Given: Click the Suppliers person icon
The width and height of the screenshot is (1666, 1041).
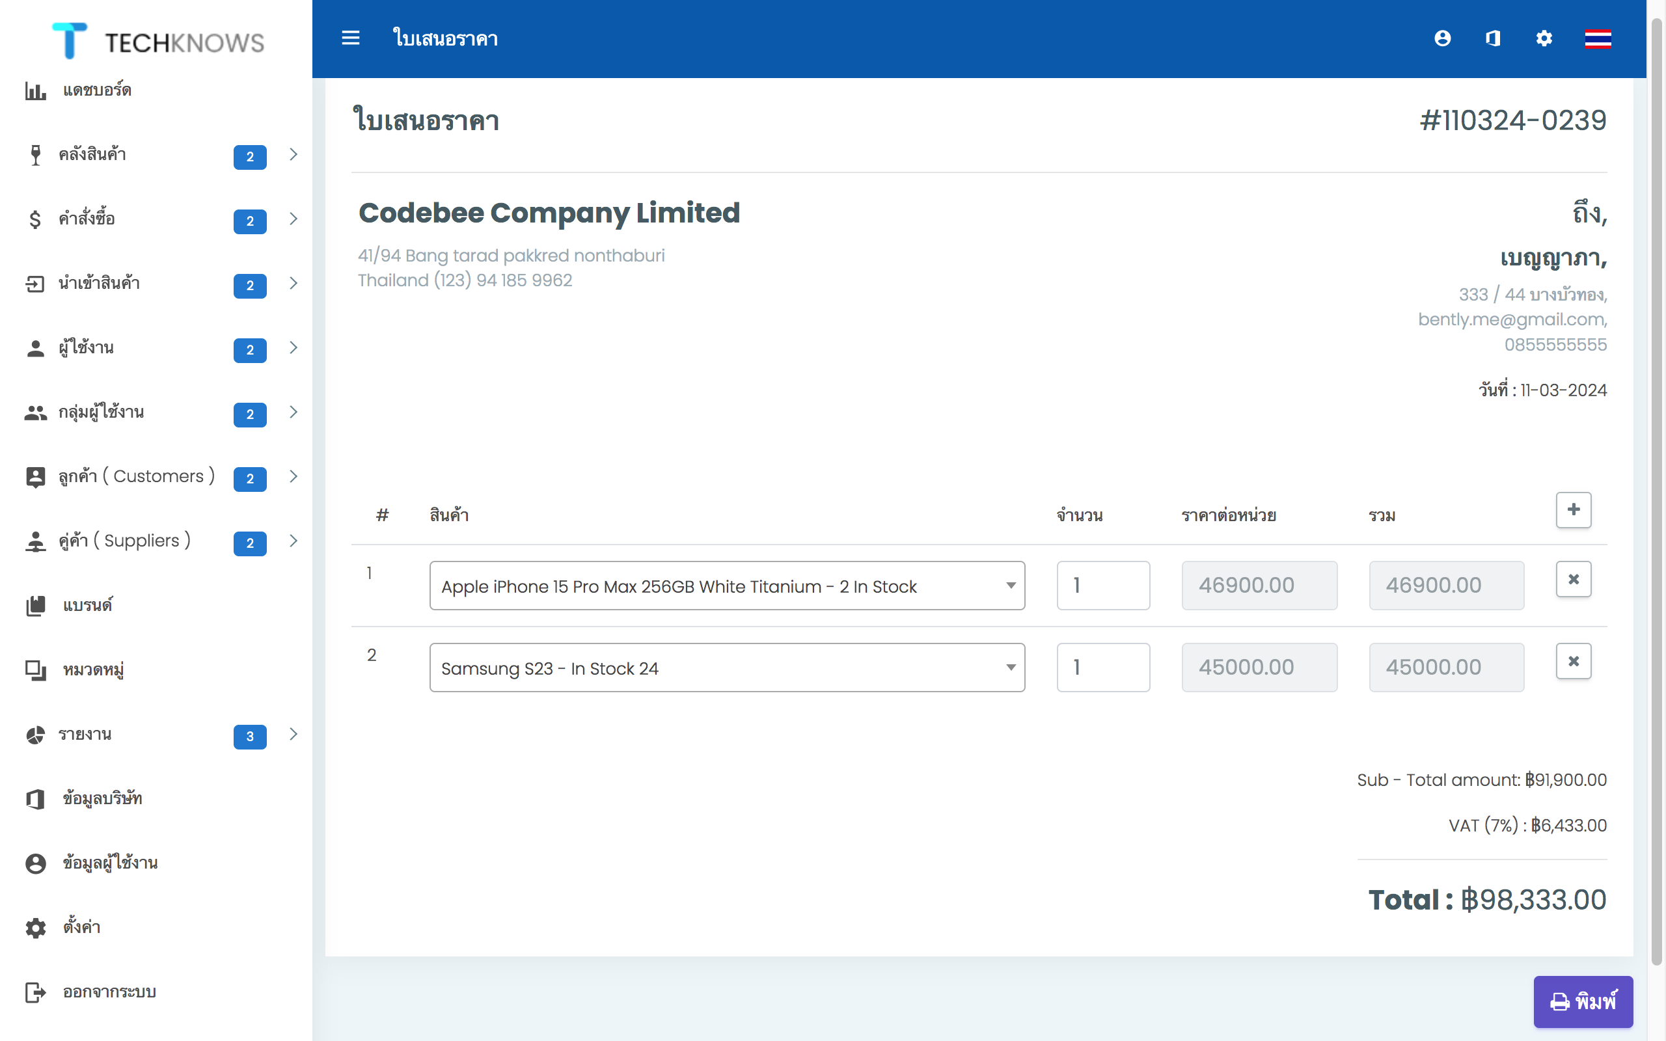Looking at the screenshot, I should (x=35, y=541).
